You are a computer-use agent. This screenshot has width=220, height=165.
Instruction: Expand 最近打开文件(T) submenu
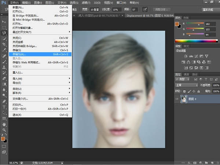[x=40, y=32]
